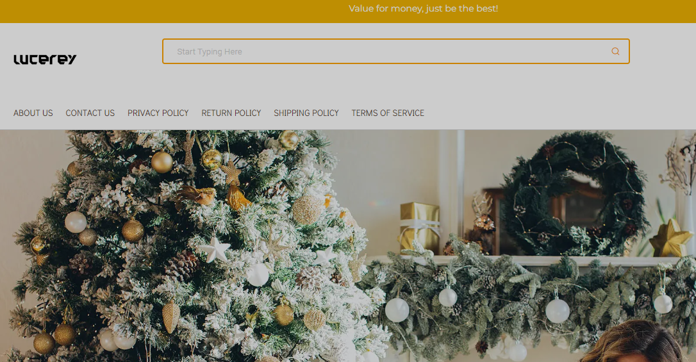Navigate to Terms of Service
The image size is (696, 362).
[388, 113]
